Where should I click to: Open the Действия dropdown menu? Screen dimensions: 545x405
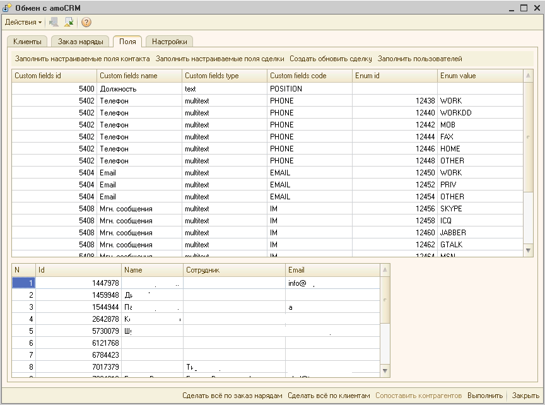pos(23,22)
